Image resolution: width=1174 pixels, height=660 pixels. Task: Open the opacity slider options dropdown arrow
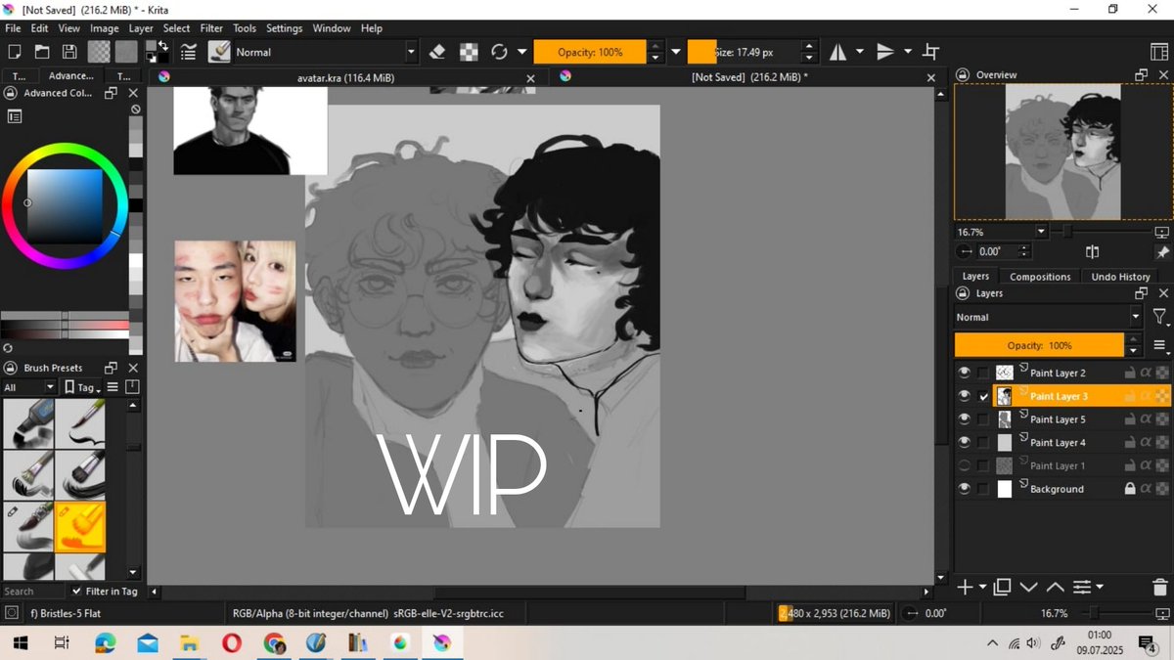[675, 52]
